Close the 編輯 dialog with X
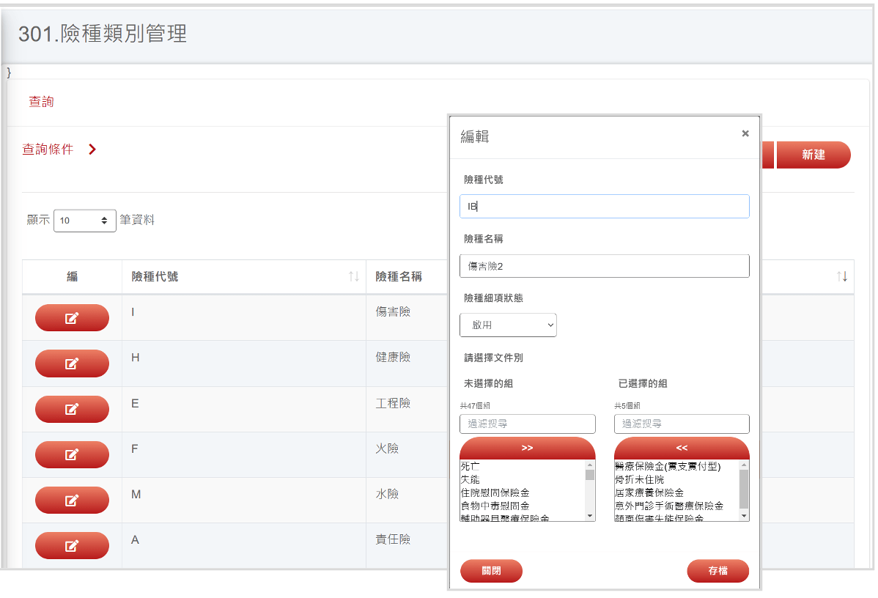878x598 pixels. tap(745, 133)
